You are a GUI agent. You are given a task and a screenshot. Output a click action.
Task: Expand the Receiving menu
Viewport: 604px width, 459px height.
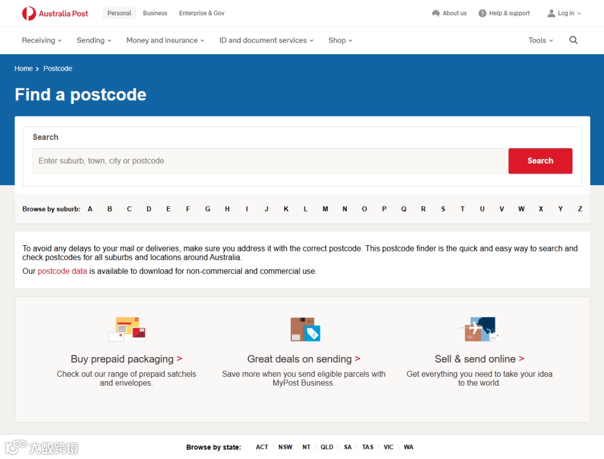41,40
